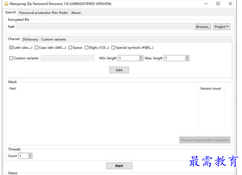Click the Max. length value field
Viewport: 242px width, 175px height.
pos(175,58)
